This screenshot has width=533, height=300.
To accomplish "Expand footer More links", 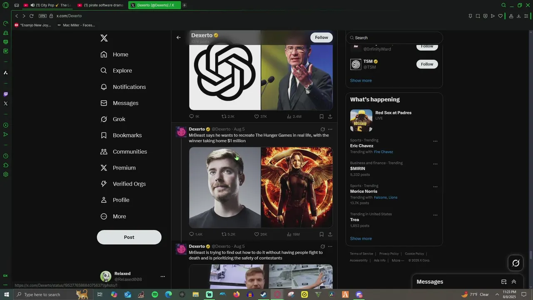I will [398, 260].
